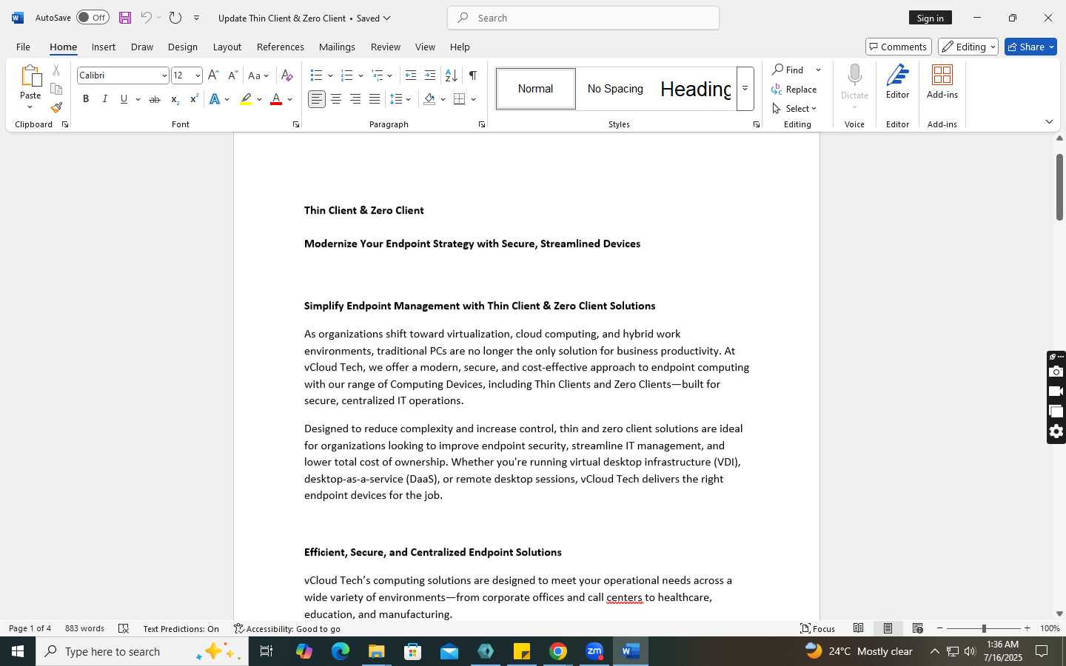This screenshot has width=1066, height=666.
Task: Collapse the ribbon with chevron
Action: 1049,121
